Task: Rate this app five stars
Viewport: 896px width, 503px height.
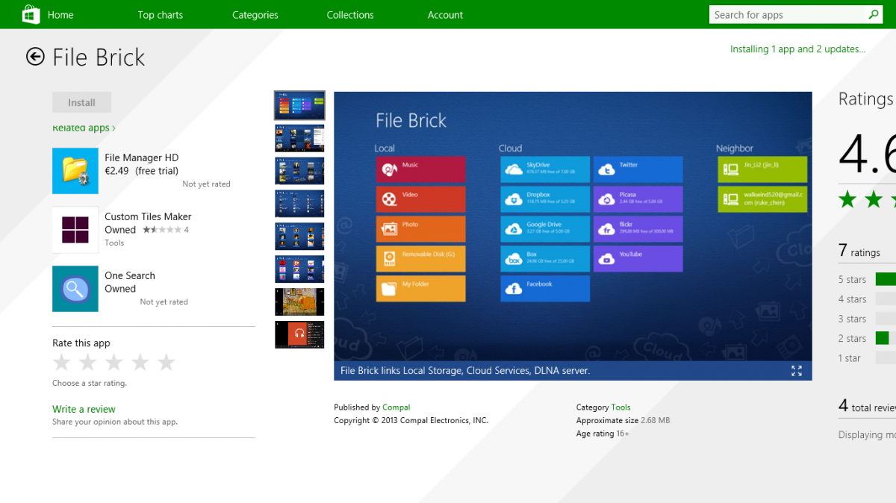Action: point(167,363)
